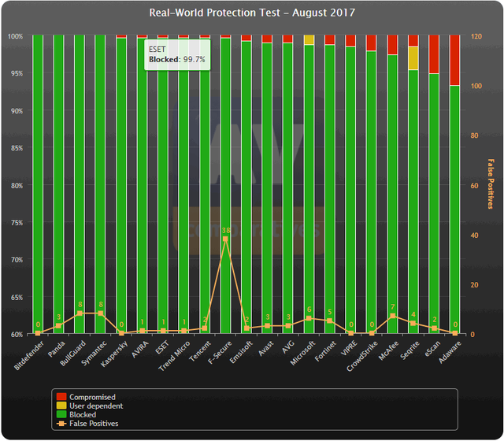Click the green Blocked legend swatch
The height and width of the screenshot is (441, 504).
point(61,414)
